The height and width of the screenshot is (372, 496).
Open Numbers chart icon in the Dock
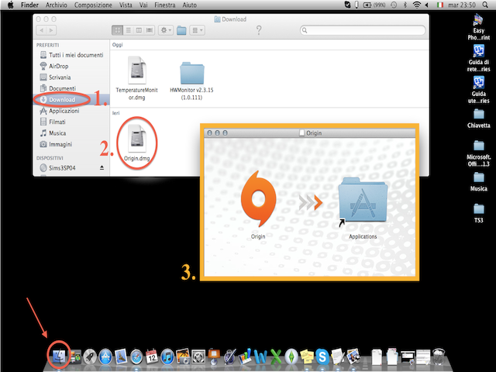[245, 356]
